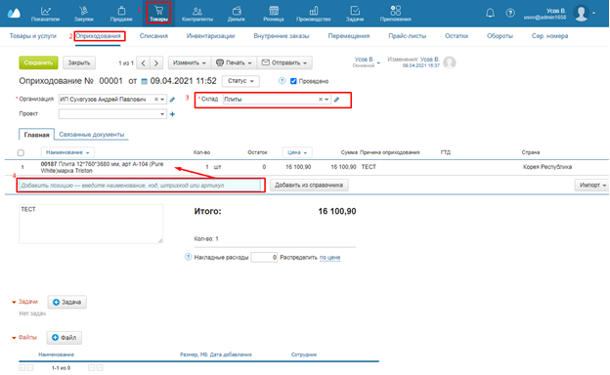Switch to the Связанные документы tab
Screen dimensions: 610x375
(x=92, y=135)
